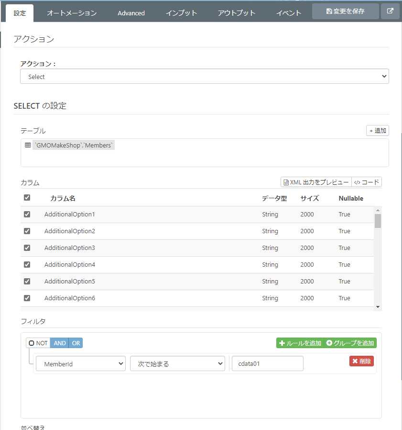Click the AdditionalOption6 column name

tap(70, 298)
